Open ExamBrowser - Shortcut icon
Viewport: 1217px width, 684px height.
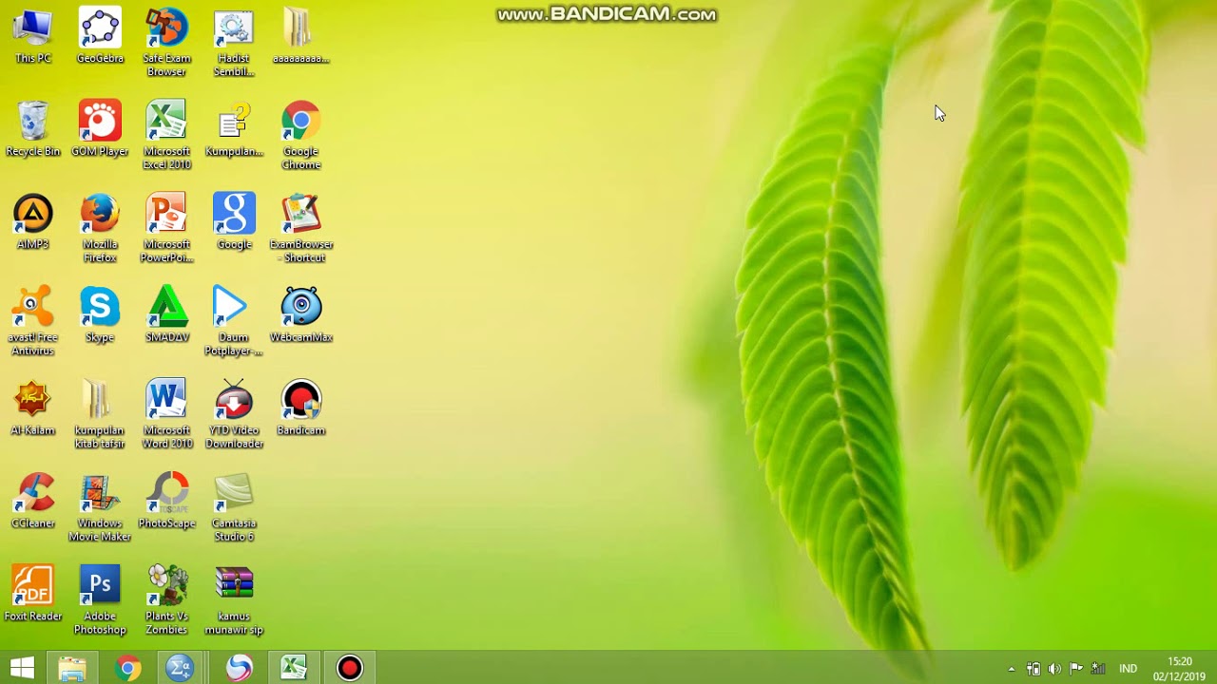coord(300,229)
